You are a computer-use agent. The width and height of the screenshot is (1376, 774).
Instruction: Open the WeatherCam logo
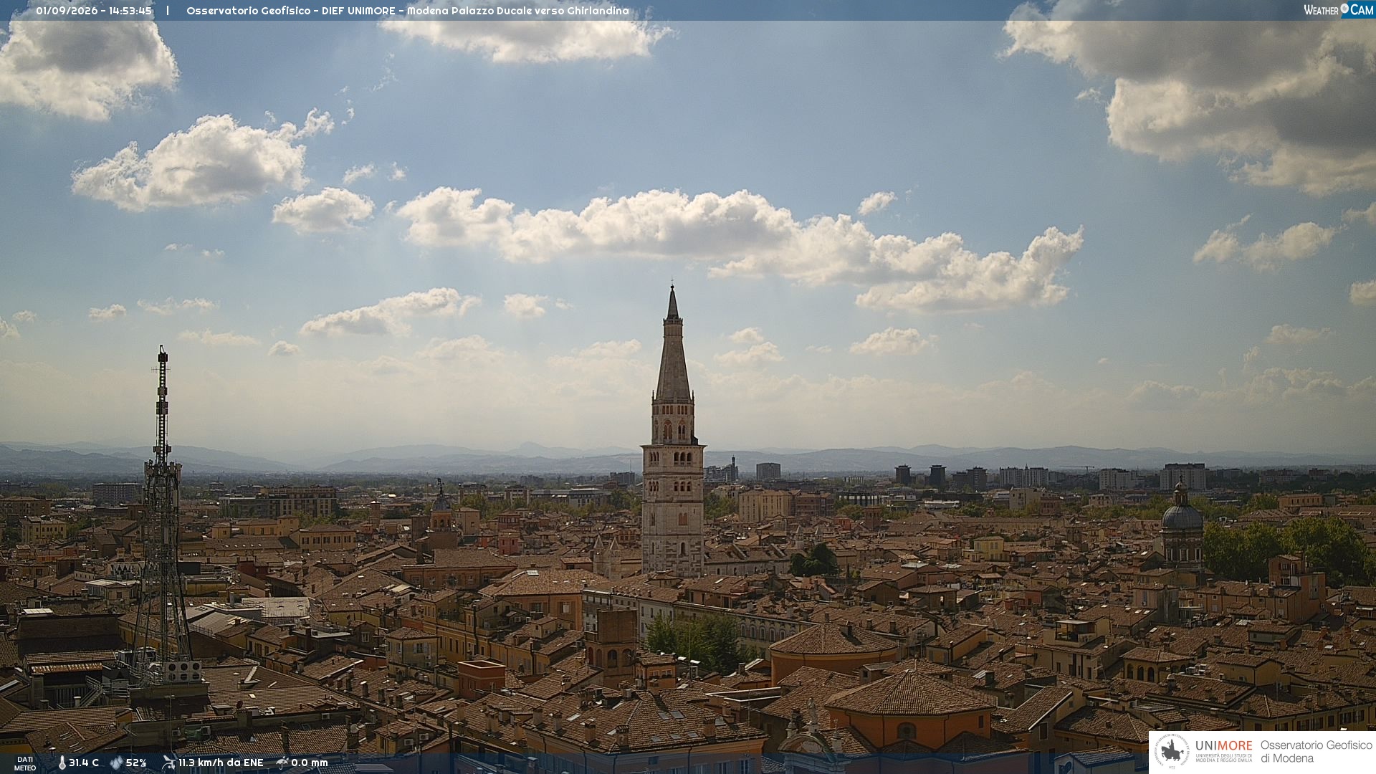point(1339,10)
